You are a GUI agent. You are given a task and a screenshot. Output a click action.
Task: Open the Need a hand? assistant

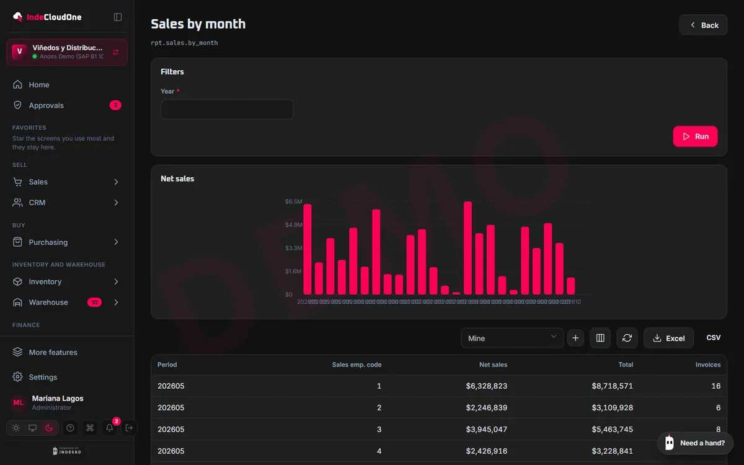[x=695, y=443]
